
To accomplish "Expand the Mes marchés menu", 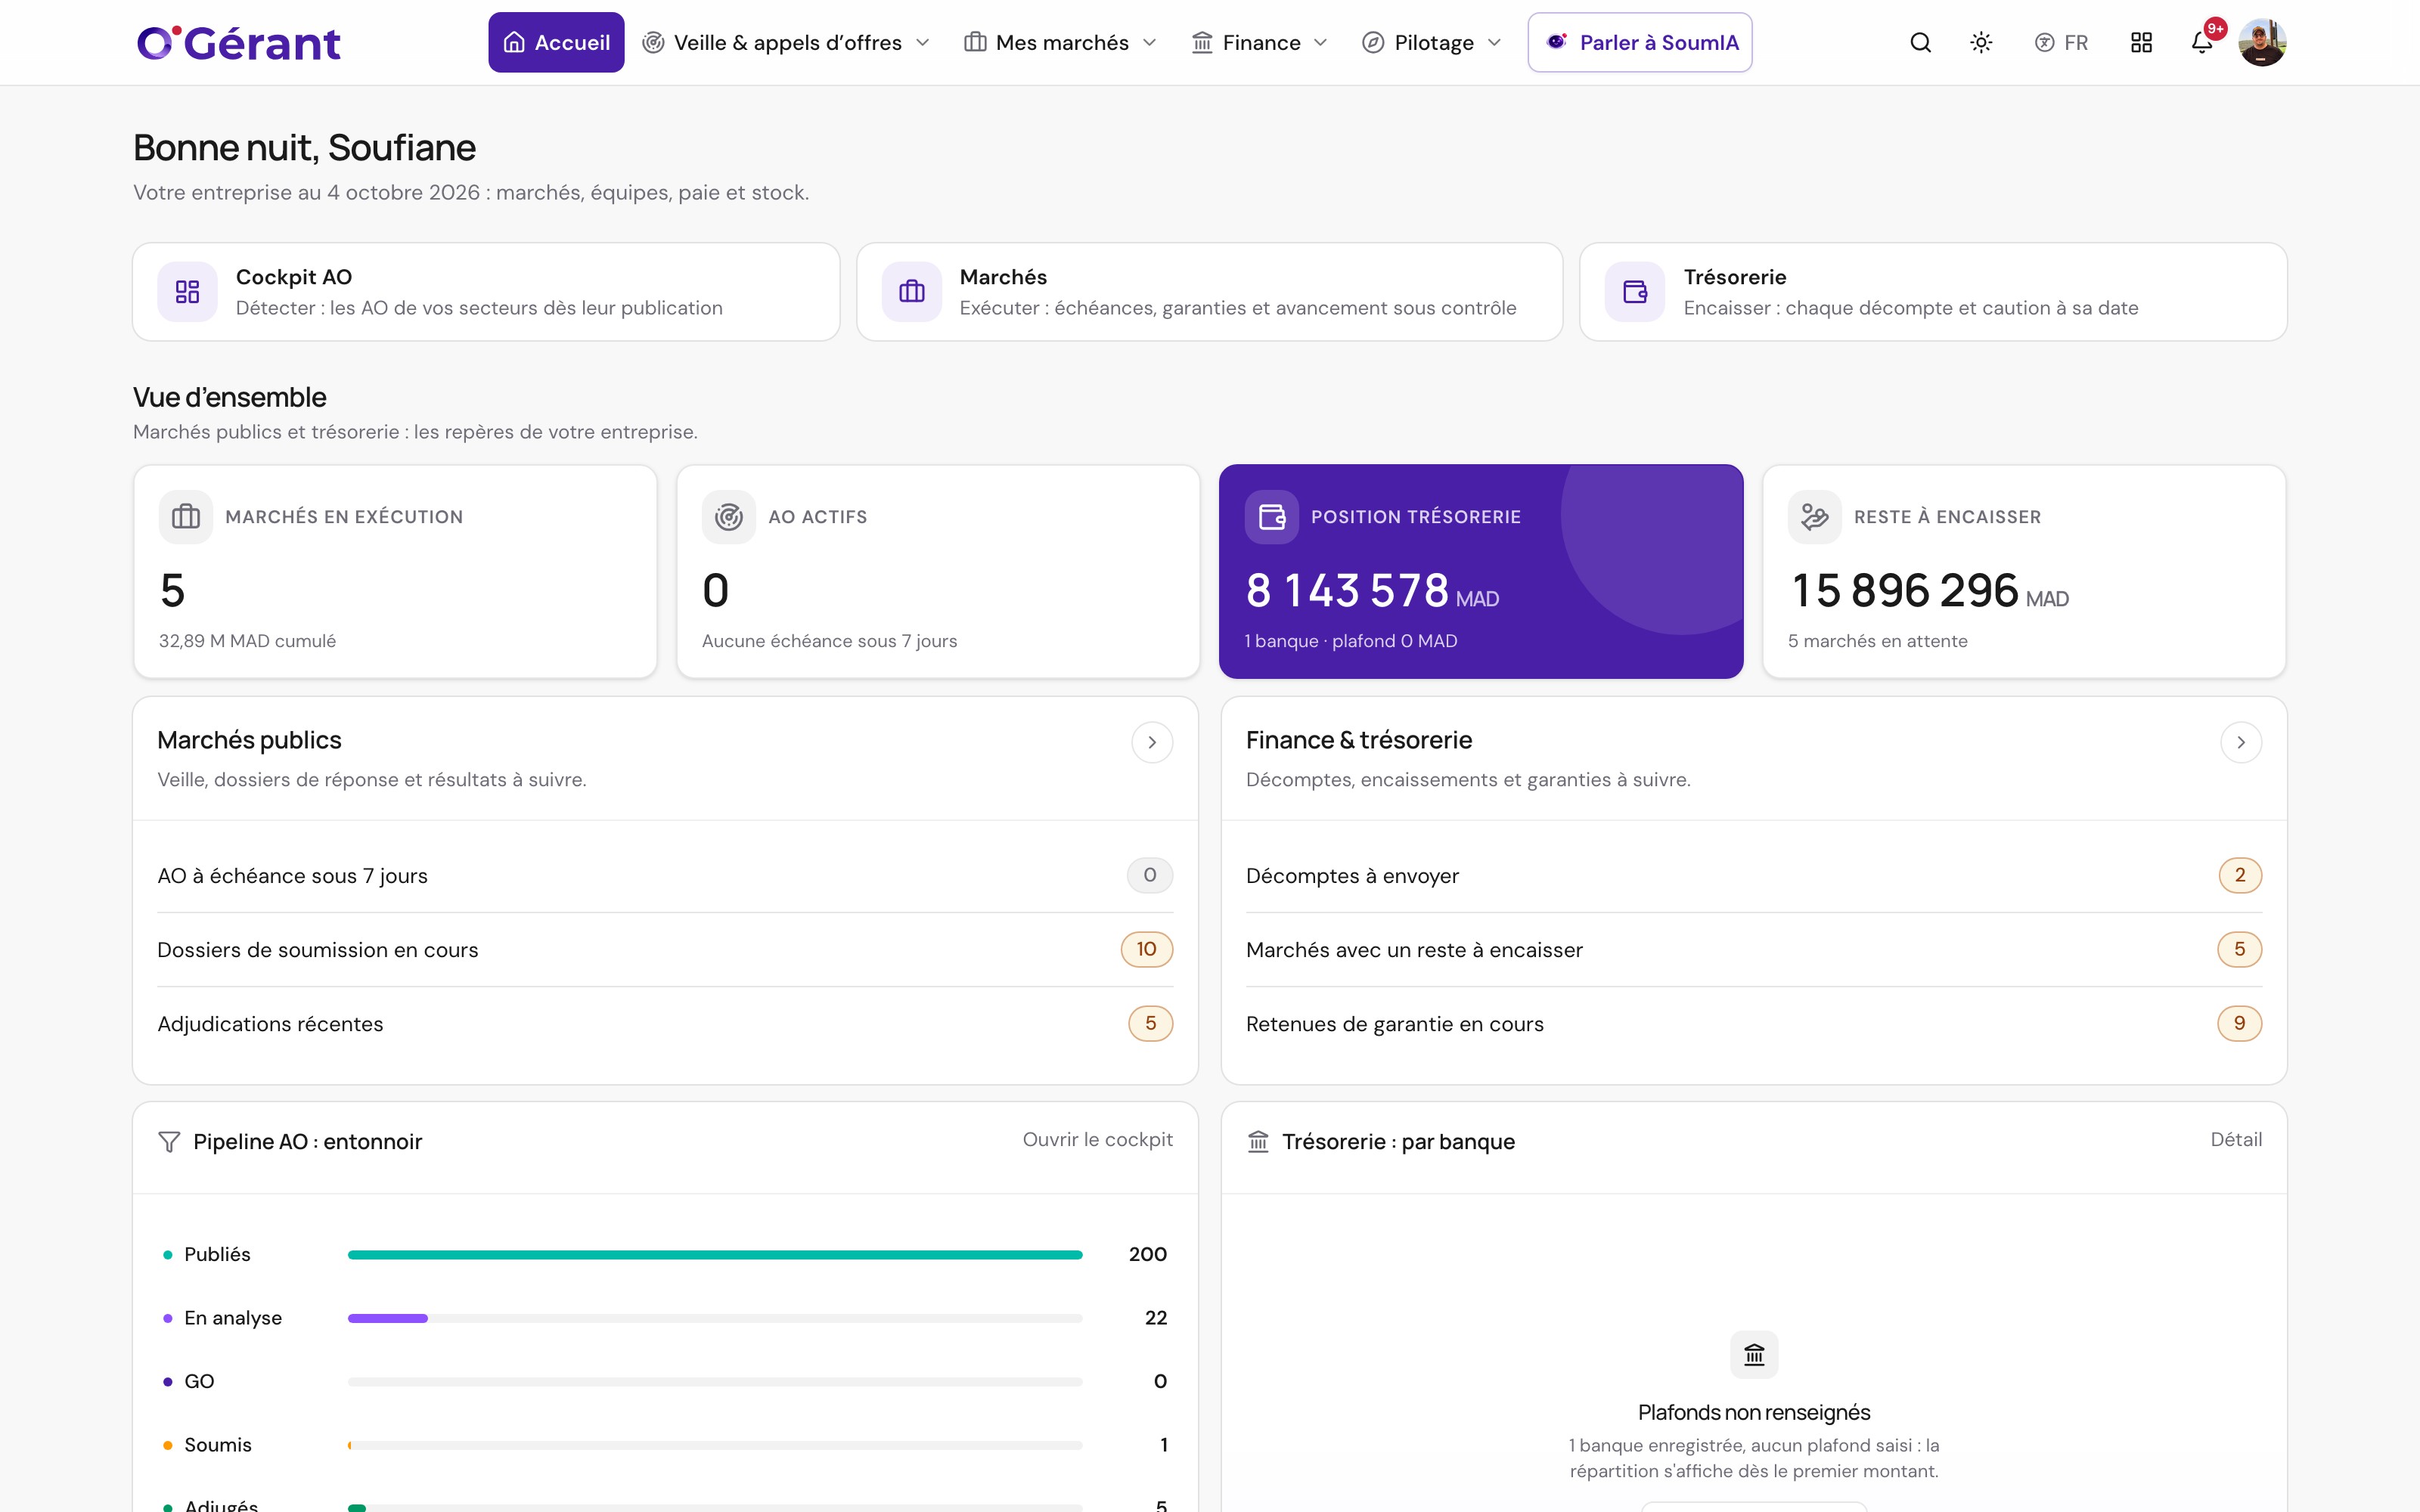I will click(1060, 43).
